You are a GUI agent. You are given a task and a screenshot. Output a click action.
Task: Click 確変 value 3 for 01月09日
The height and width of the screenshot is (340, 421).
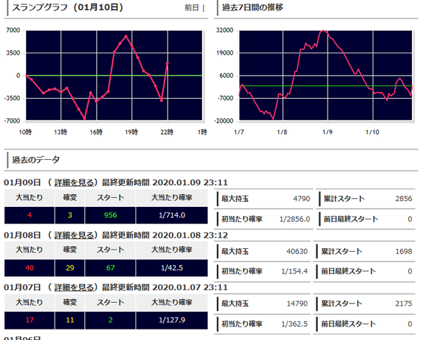pyautogui.click(x=69, y=215)
